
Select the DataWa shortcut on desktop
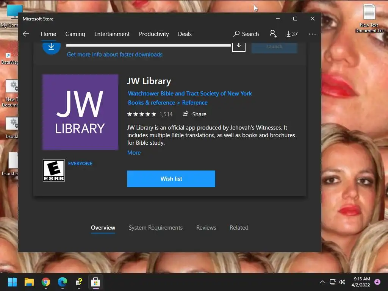tap(9, 59)
